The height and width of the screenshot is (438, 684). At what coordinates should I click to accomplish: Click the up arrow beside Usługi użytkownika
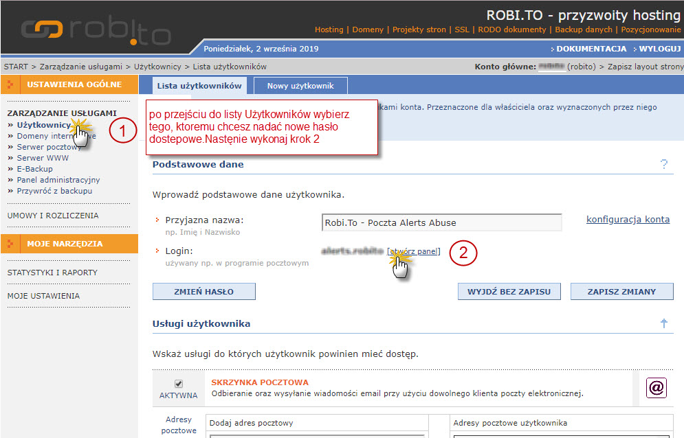coord(664,323)
